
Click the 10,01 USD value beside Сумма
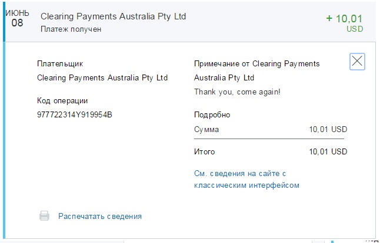[x=328, y=129]
